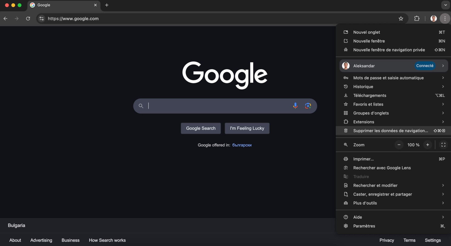Screen dimensions: 451x246
Task: Select Nouvelle fenêtre menu item
Action: click(x=393, y=41)
